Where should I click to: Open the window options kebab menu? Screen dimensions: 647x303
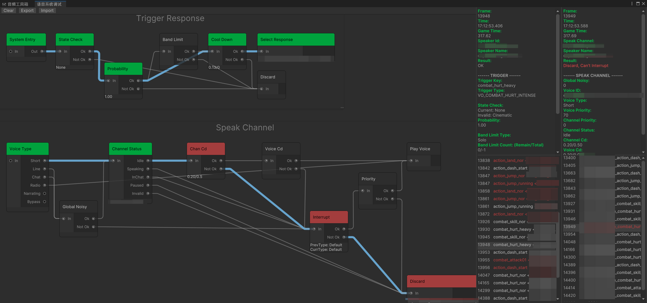(x=632, y=4)
